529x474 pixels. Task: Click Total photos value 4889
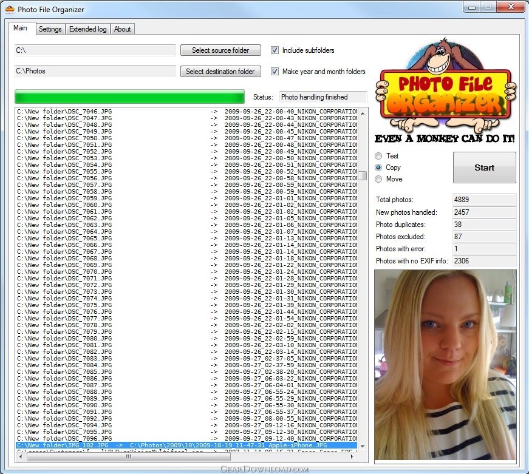[x=484, y=200]
